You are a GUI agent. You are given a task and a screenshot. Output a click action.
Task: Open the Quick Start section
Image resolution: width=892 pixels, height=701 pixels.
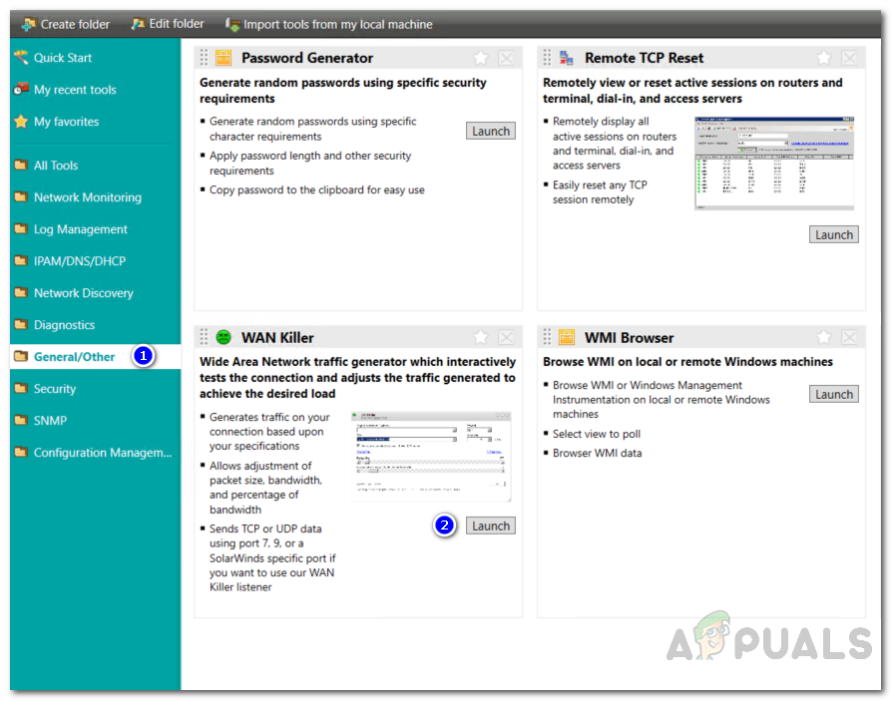click(x=63, y=58)
